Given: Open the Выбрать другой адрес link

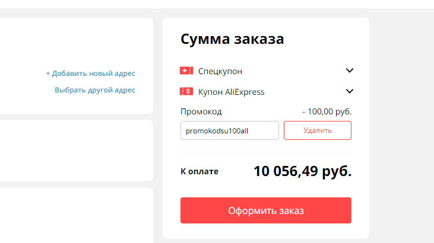Looking at the screenshot, I should coord(95,90).
